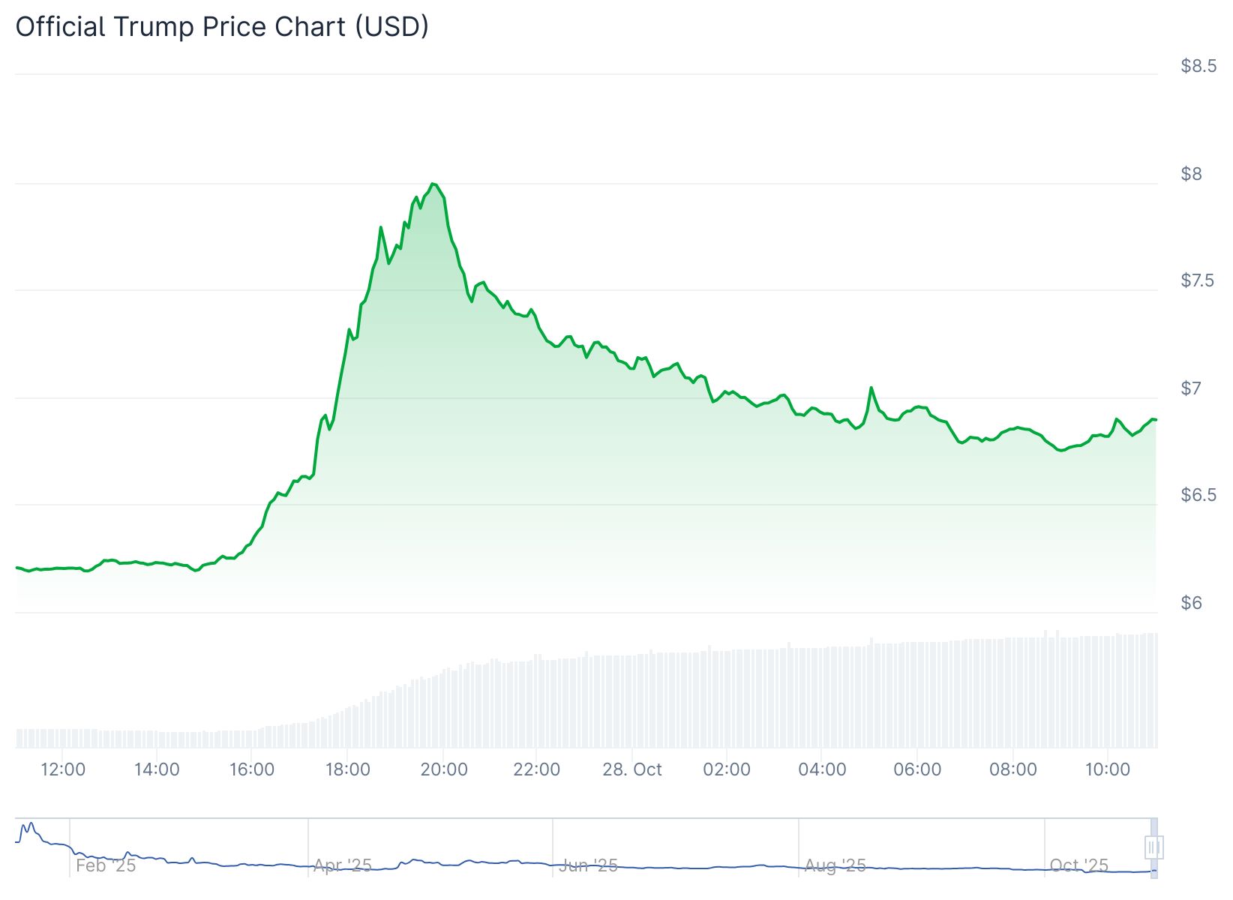Click the 12:00 time axis label
The width and height of the screenshot is (1233, 900).
click(62, 769)
